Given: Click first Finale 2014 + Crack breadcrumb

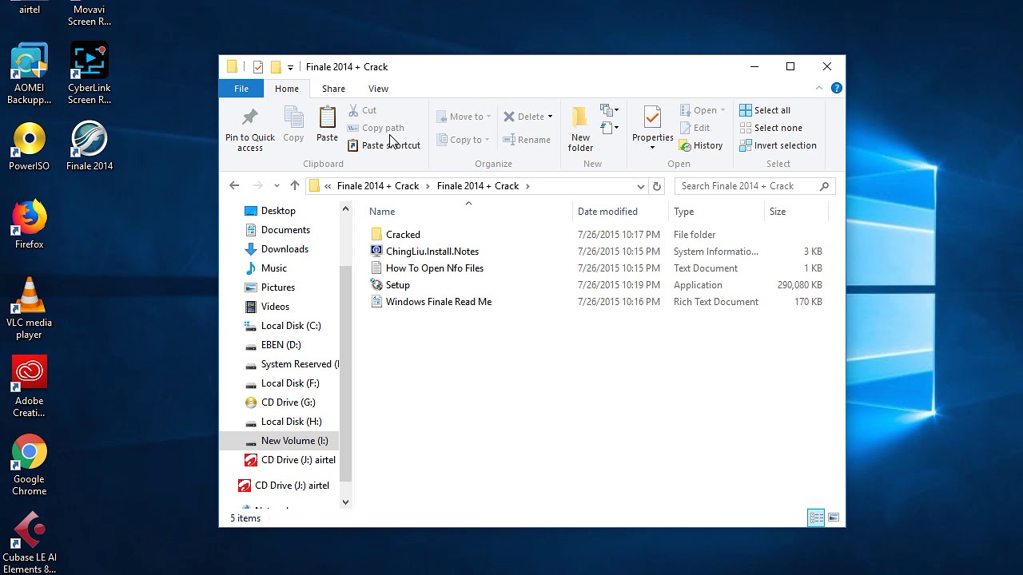Looking at the screenshot, I should (x=377, y=186).
